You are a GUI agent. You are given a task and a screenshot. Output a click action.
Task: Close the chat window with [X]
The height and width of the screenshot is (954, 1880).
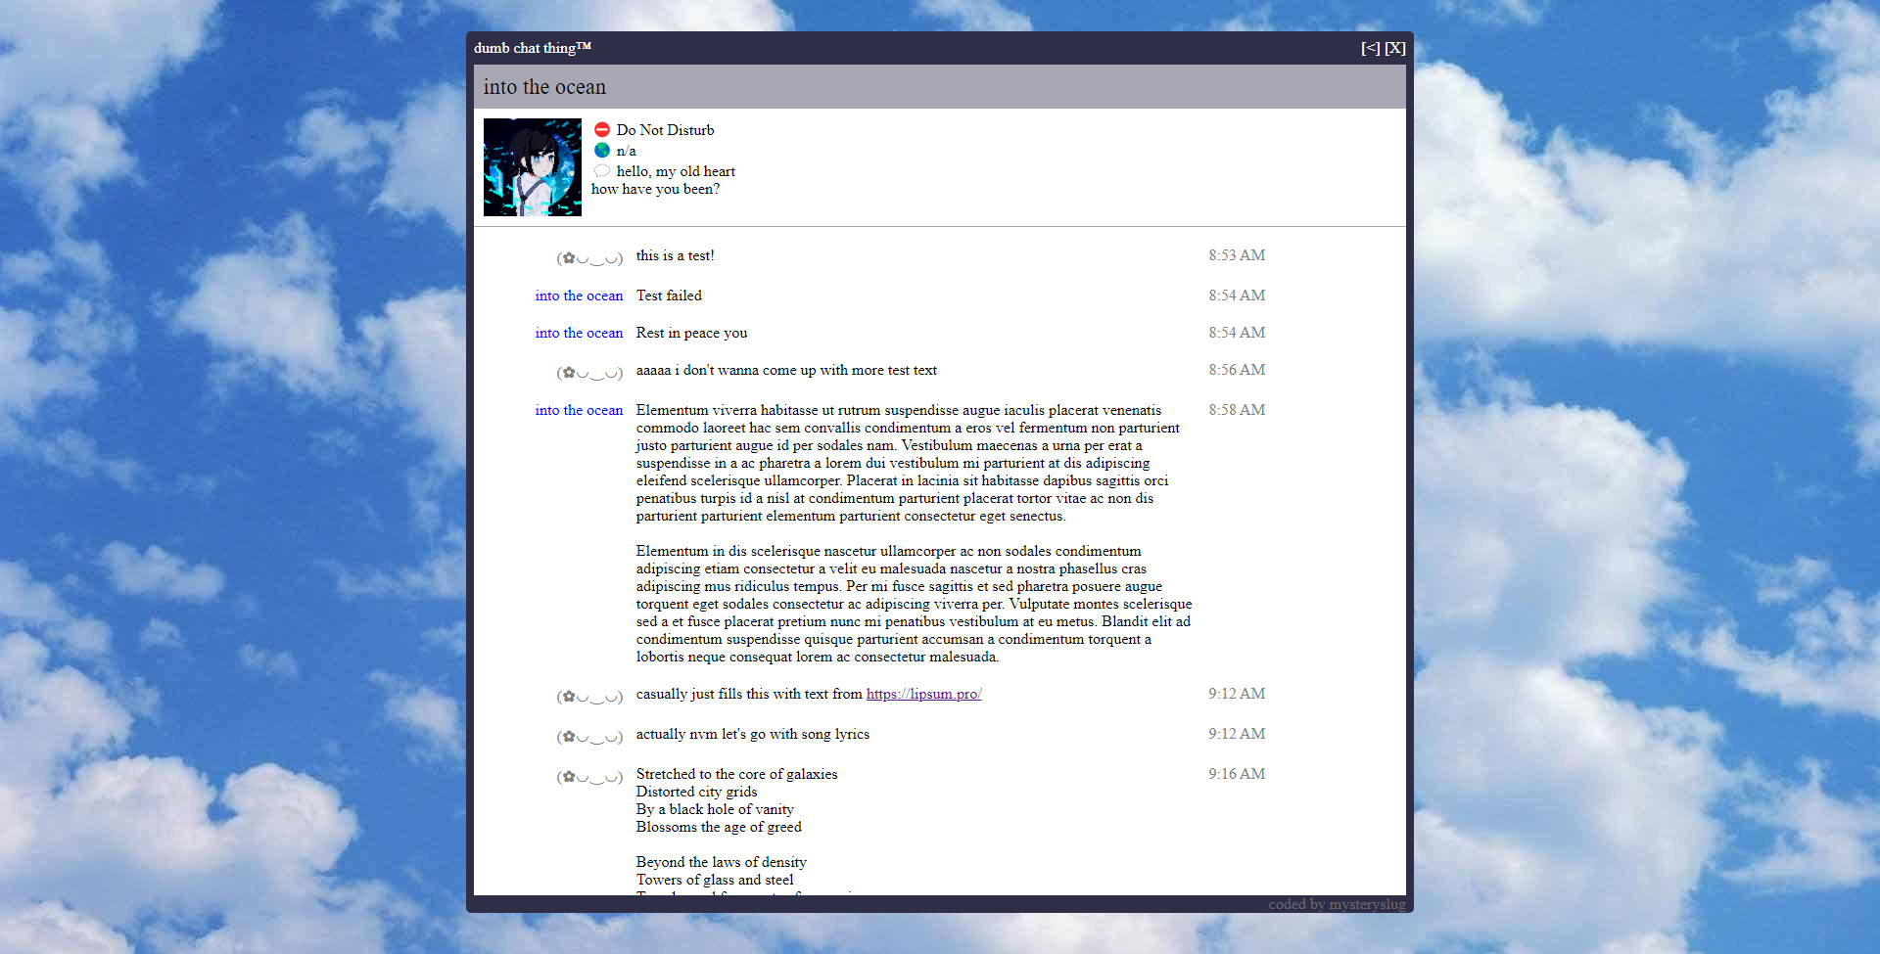(x=1395, y=48)
